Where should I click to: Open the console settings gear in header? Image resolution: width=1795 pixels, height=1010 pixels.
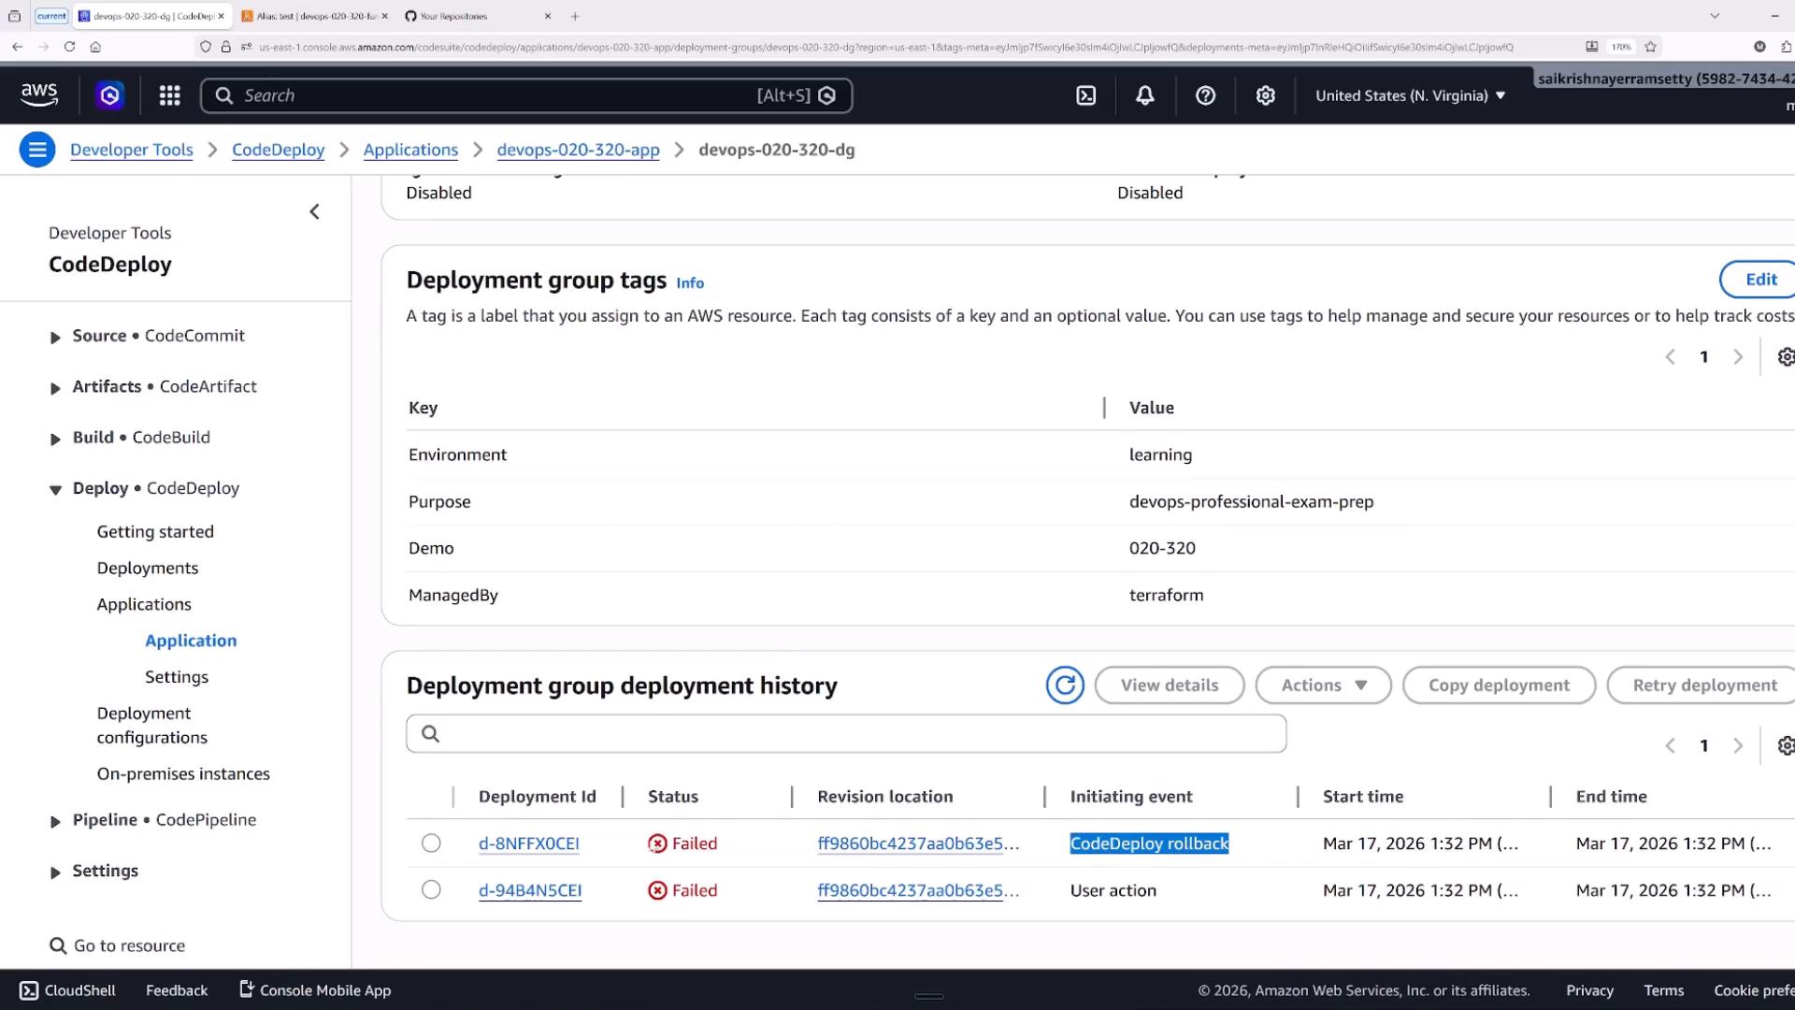1265,95
